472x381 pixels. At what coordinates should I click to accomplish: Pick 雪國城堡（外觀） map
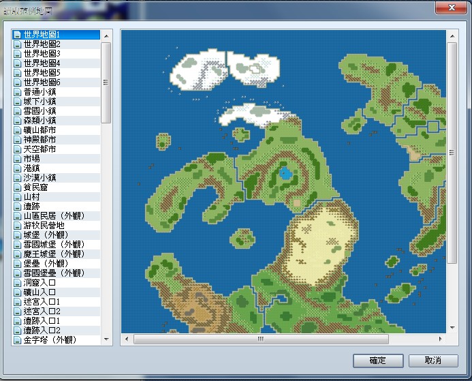(x=57, y=245)
